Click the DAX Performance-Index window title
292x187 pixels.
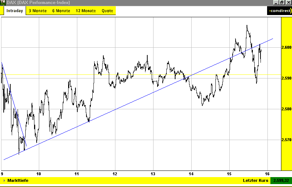[x=38, y=3]
